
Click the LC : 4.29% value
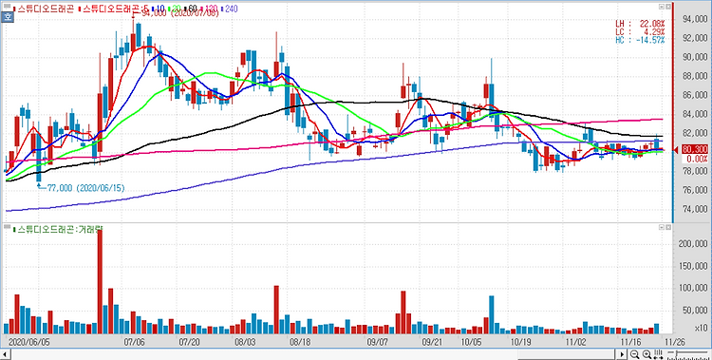[640, 31]
